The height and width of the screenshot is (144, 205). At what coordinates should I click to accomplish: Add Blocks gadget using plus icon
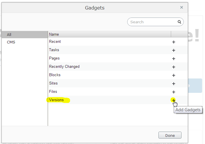point(173,75)
